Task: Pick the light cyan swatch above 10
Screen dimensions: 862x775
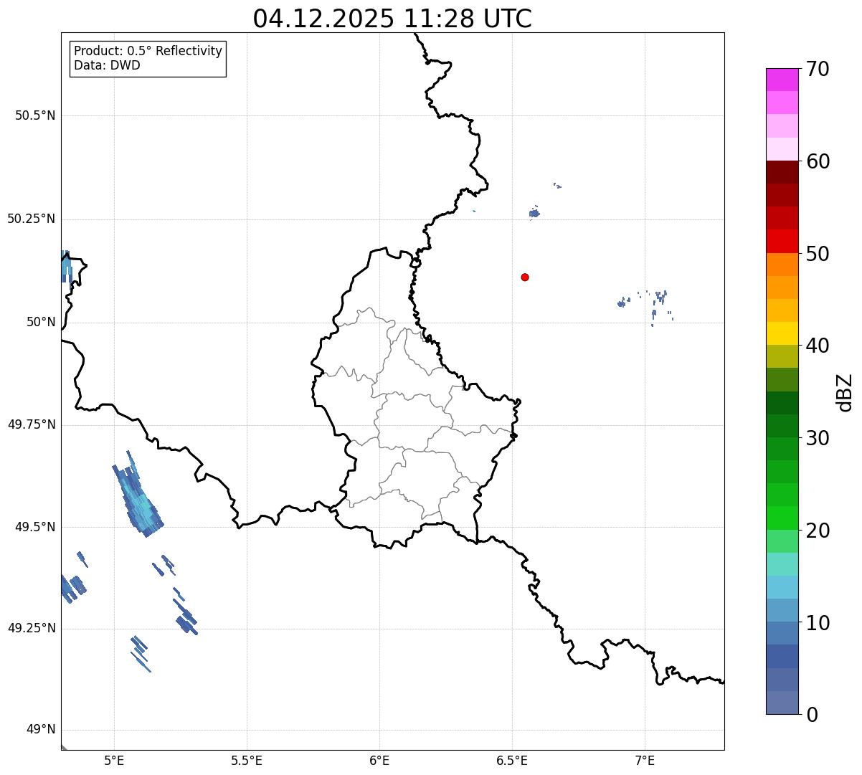Action: [782, 587]
